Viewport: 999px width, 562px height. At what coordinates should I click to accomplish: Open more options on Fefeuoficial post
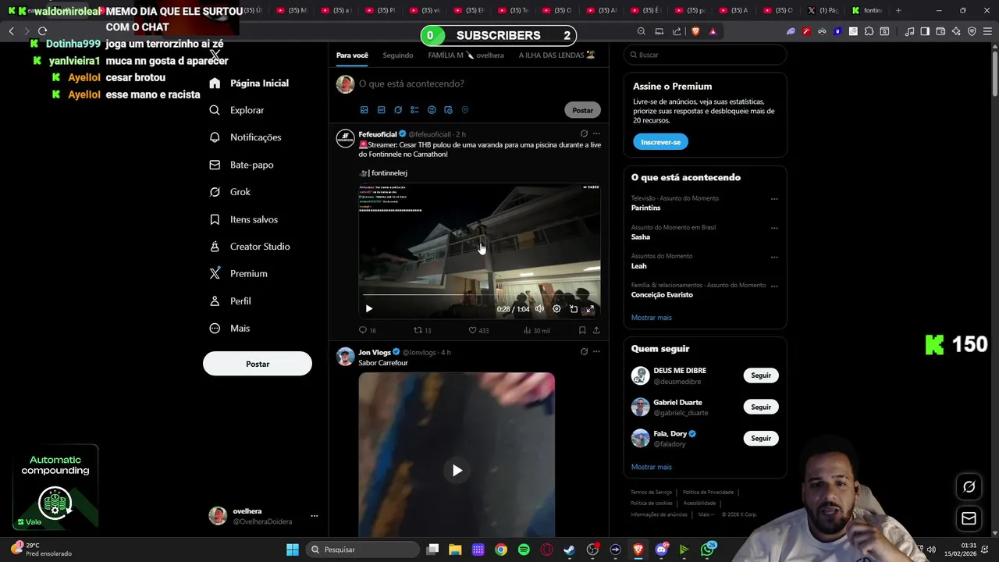point(596,133)
